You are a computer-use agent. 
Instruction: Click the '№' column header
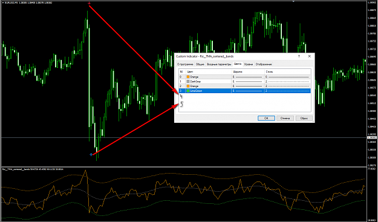click(x=182, y=72)
